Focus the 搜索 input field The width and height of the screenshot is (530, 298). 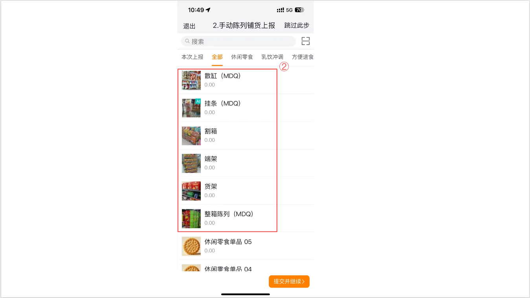[x=242, y=41]
